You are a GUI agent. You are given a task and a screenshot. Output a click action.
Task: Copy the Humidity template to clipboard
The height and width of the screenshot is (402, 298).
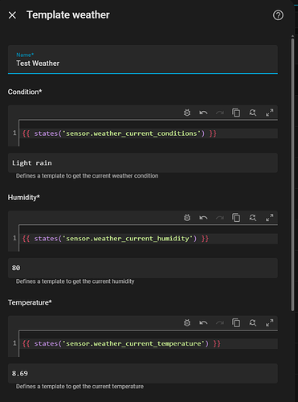236,218
